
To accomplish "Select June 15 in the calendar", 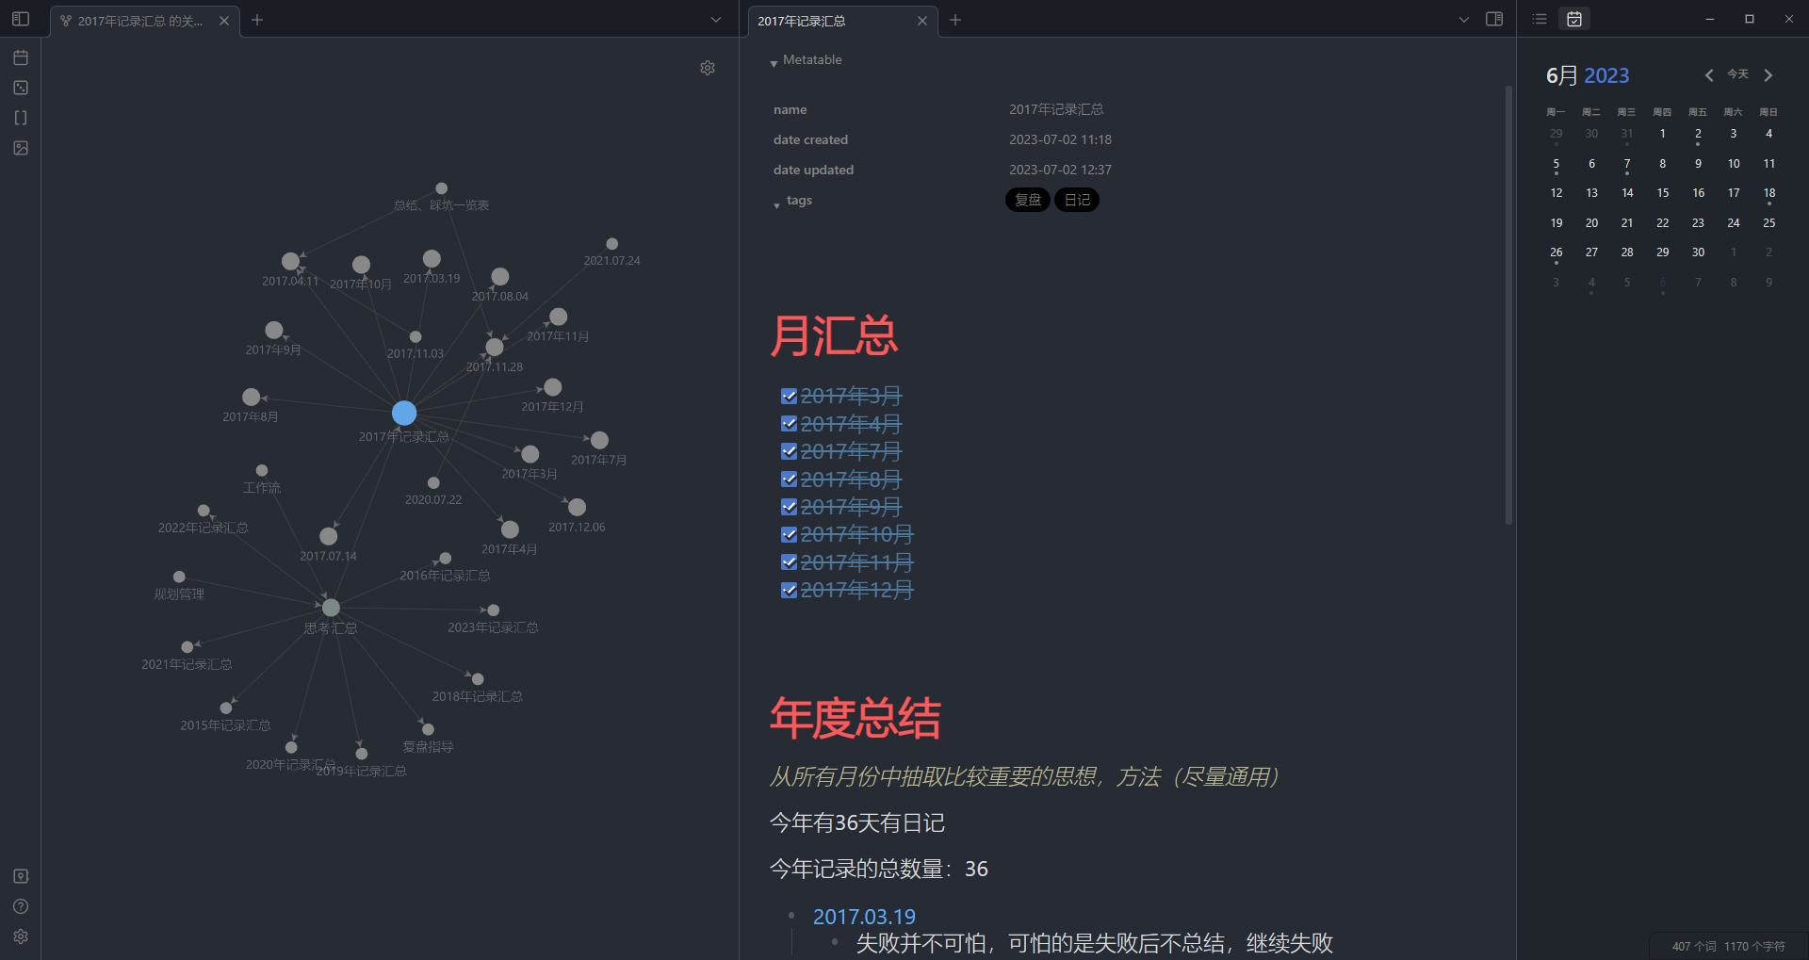I will pos(1663,193).
